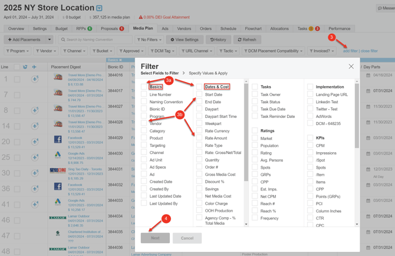
Task: Click the add filter link
Action: [x=350, y=51]
